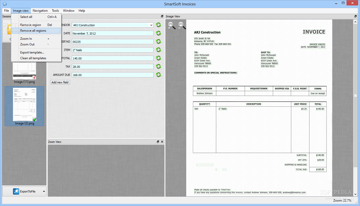Undock the Zoom View panel
This screenshot has width=360, height=206.
158,142
